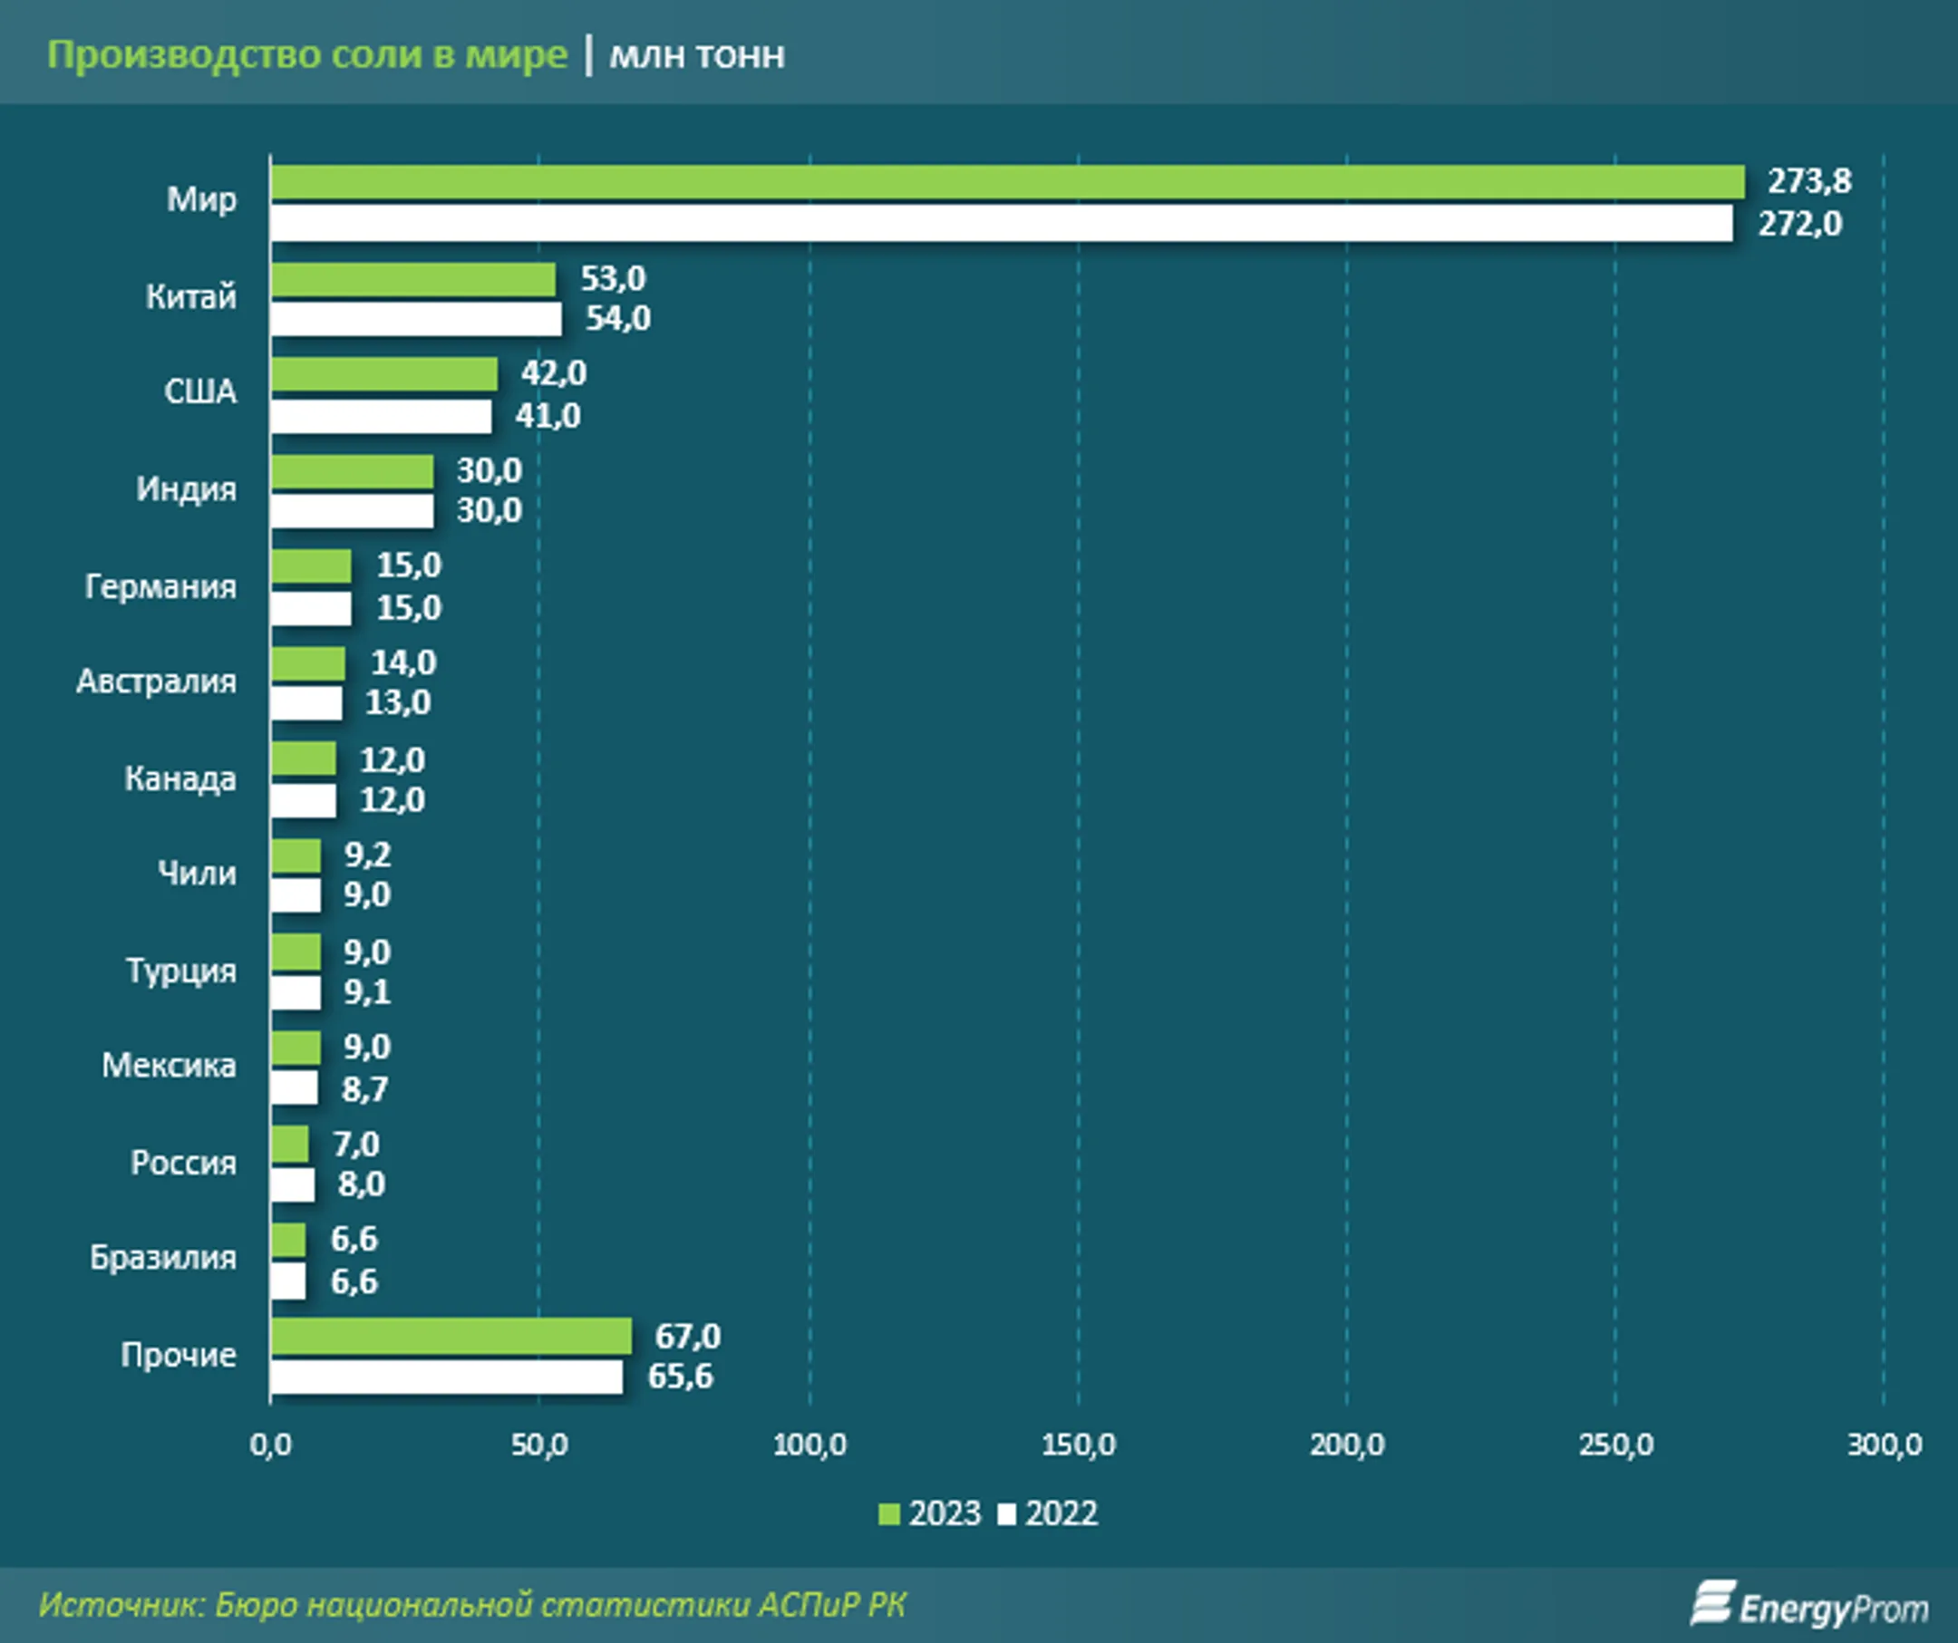This screenshot has width=1958, height=1643.
Task: Select the 'Индия' category label
Action: click(x=187, y=488)
